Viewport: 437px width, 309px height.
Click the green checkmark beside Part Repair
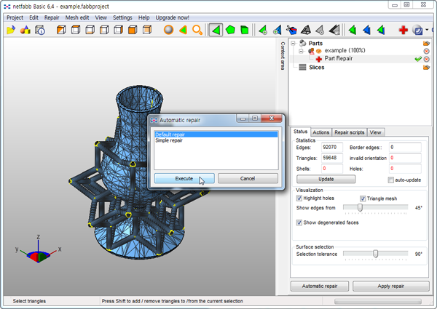[x=418, y=59]
